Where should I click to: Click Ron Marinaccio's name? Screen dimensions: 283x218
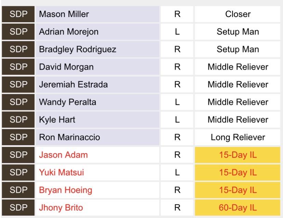tap(69, 137)
